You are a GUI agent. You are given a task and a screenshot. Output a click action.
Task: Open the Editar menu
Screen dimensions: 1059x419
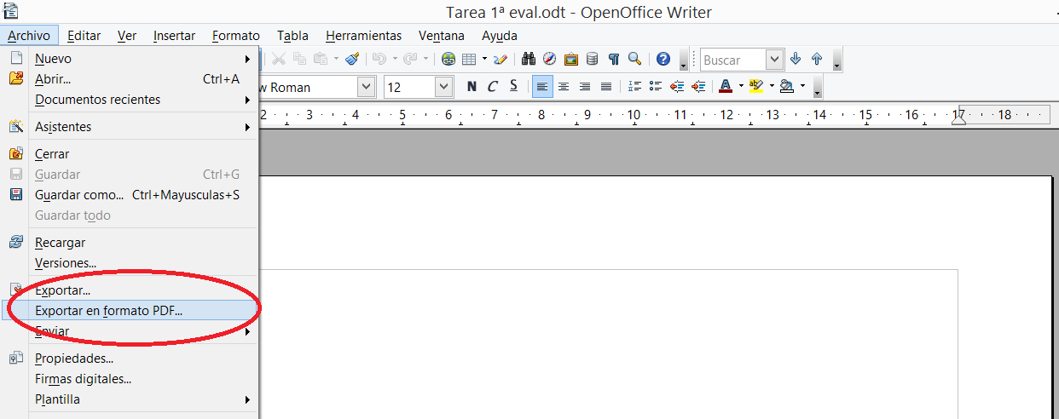click(84, 36)
